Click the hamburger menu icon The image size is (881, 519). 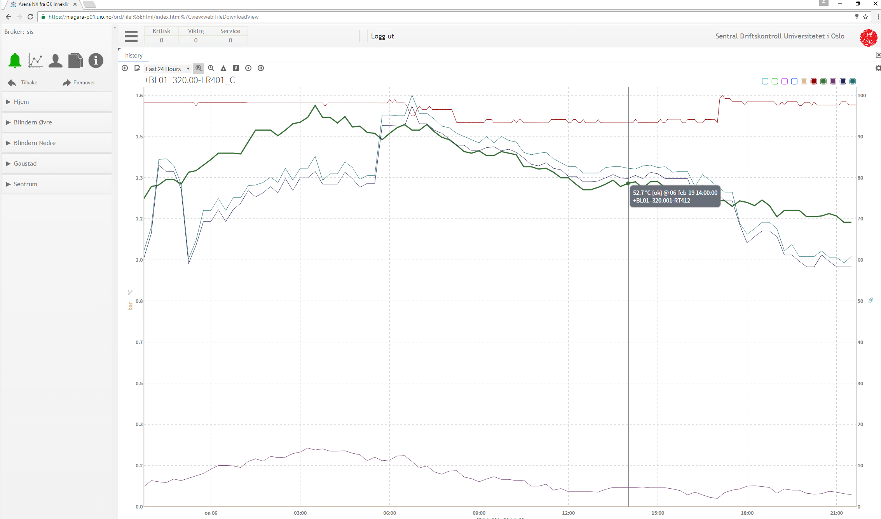tap(131, 36)
